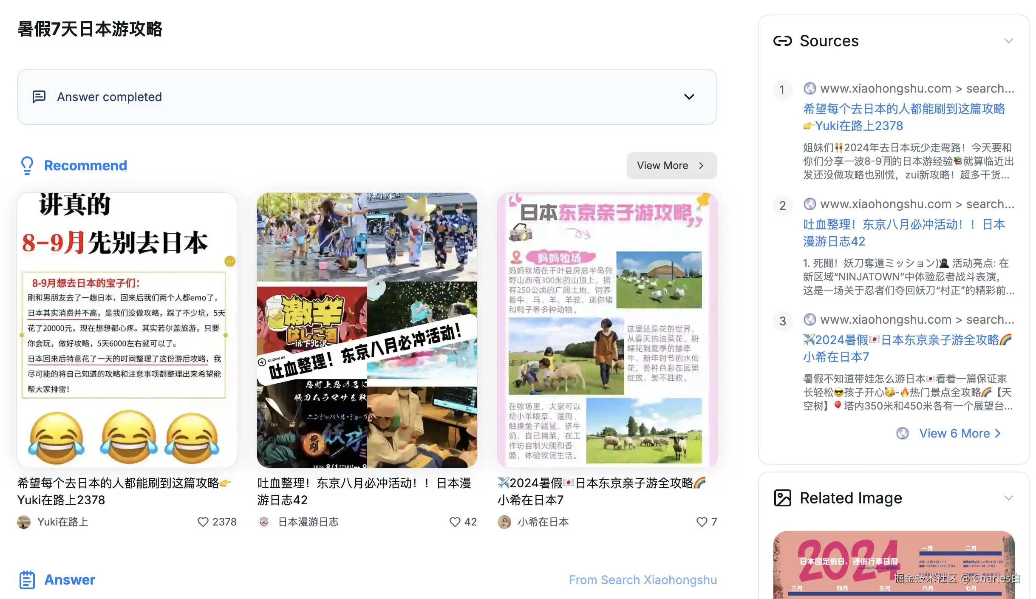Collapse the Sources panel chevron
1036x599 pixels.
point(1008,41)
